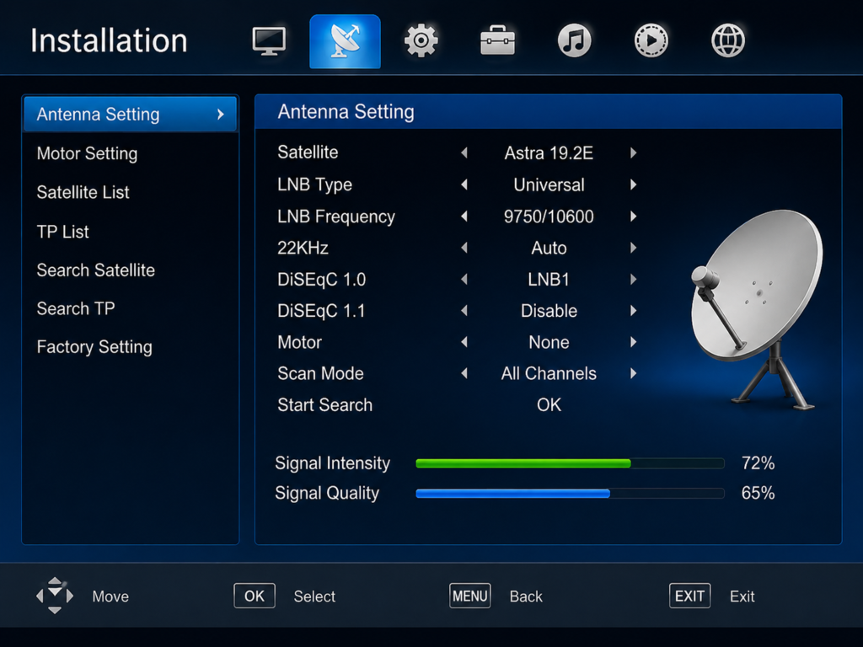The height and width of the screenshot is (647, 863).
Task: Click the 9750/10600 frequency value
Action: coord(549,217)
